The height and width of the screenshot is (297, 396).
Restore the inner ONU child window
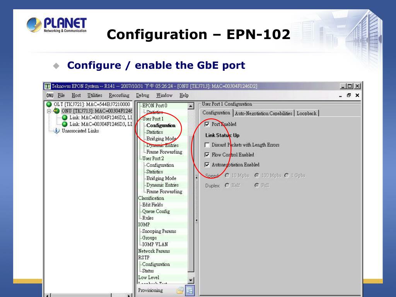349,95
